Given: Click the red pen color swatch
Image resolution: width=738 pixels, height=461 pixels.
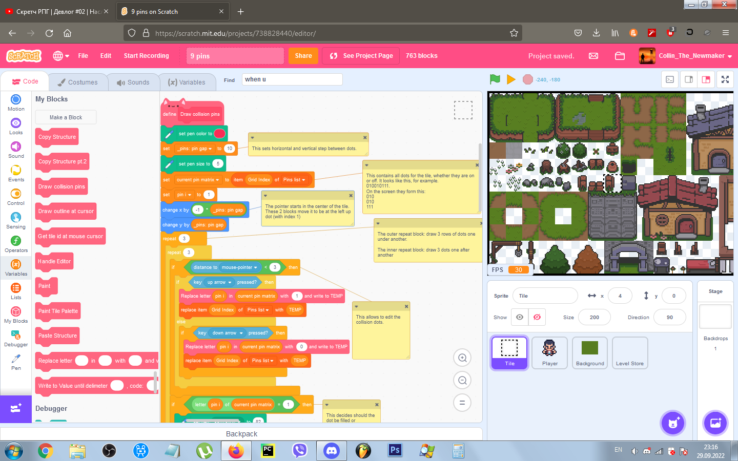Looking at the screenshot, I should pyautogui.click(x=219, y=134).
